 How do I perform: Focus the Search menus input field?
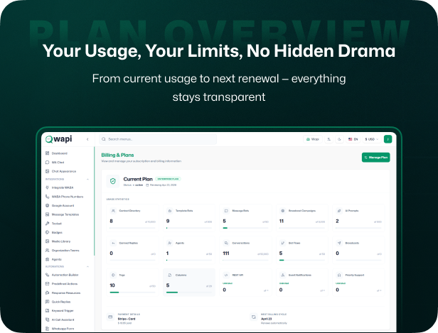click(x=158, y=139)
